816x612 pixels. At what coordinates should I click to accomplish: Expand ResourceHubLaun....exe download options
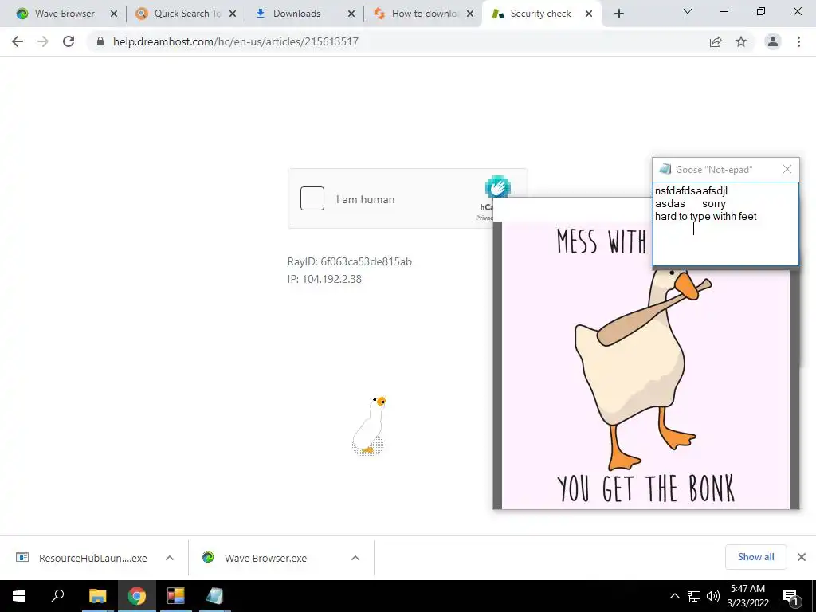pyautogui.click(x=170, y=558)
